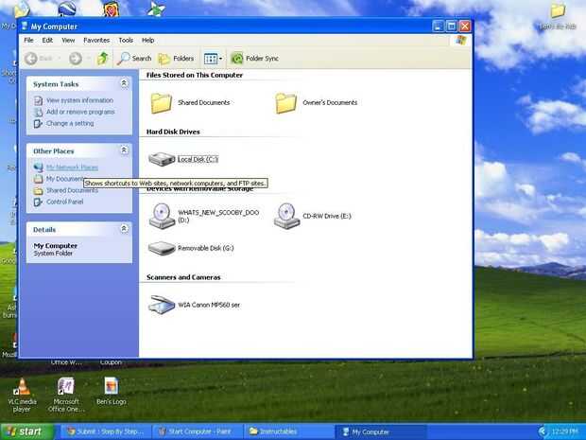
Task: Open the Edit menu
Action: point(47,40)
